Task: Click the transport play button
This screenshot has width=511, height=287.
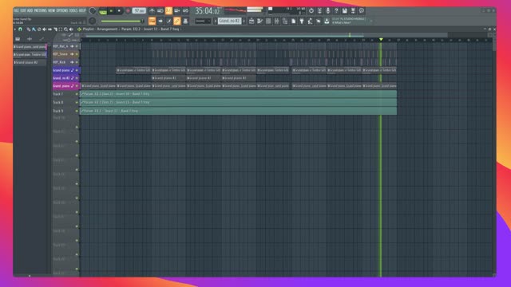Action: [112, 10]
